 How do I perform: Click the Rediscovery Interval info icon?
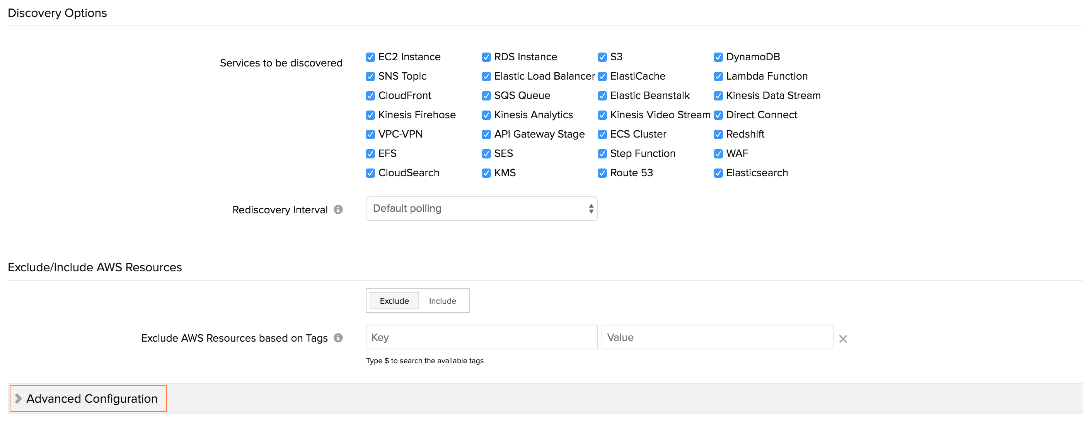tap(338, 209)
